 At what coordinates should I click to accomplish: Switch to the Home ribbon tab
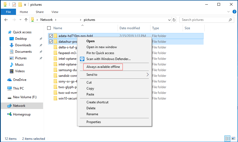(24, 12)
